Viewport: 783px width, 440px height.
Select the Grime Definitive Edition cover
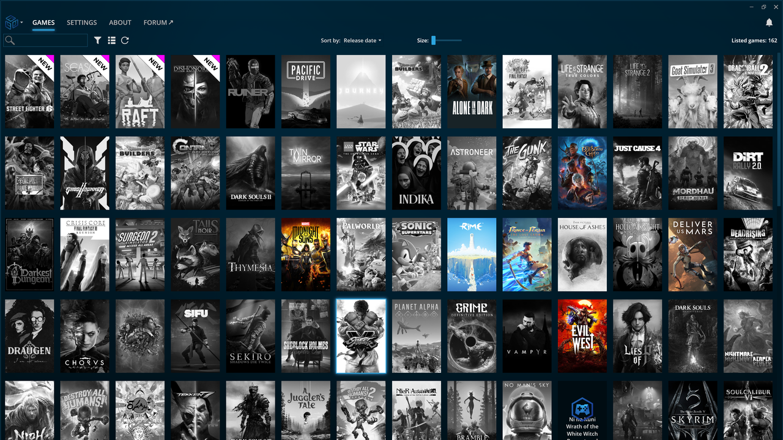tap(472, 336)
